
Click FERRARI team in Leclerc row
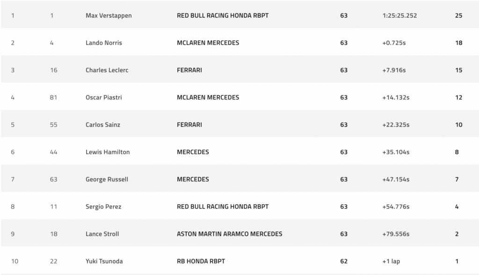click(x=189, y=70)
